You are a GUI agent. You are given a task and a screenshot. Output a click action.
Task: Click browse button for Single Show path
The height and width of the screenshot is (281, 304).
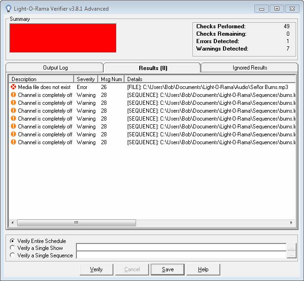(291, 247)
